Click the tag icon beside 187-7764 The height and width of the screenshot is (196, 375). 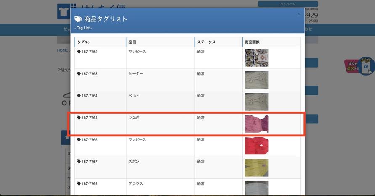click(x=79, y=96)
